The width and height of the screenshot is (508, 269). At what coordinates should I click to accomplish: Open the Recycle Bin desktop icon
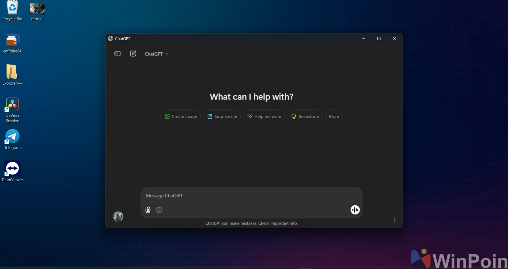12,11
